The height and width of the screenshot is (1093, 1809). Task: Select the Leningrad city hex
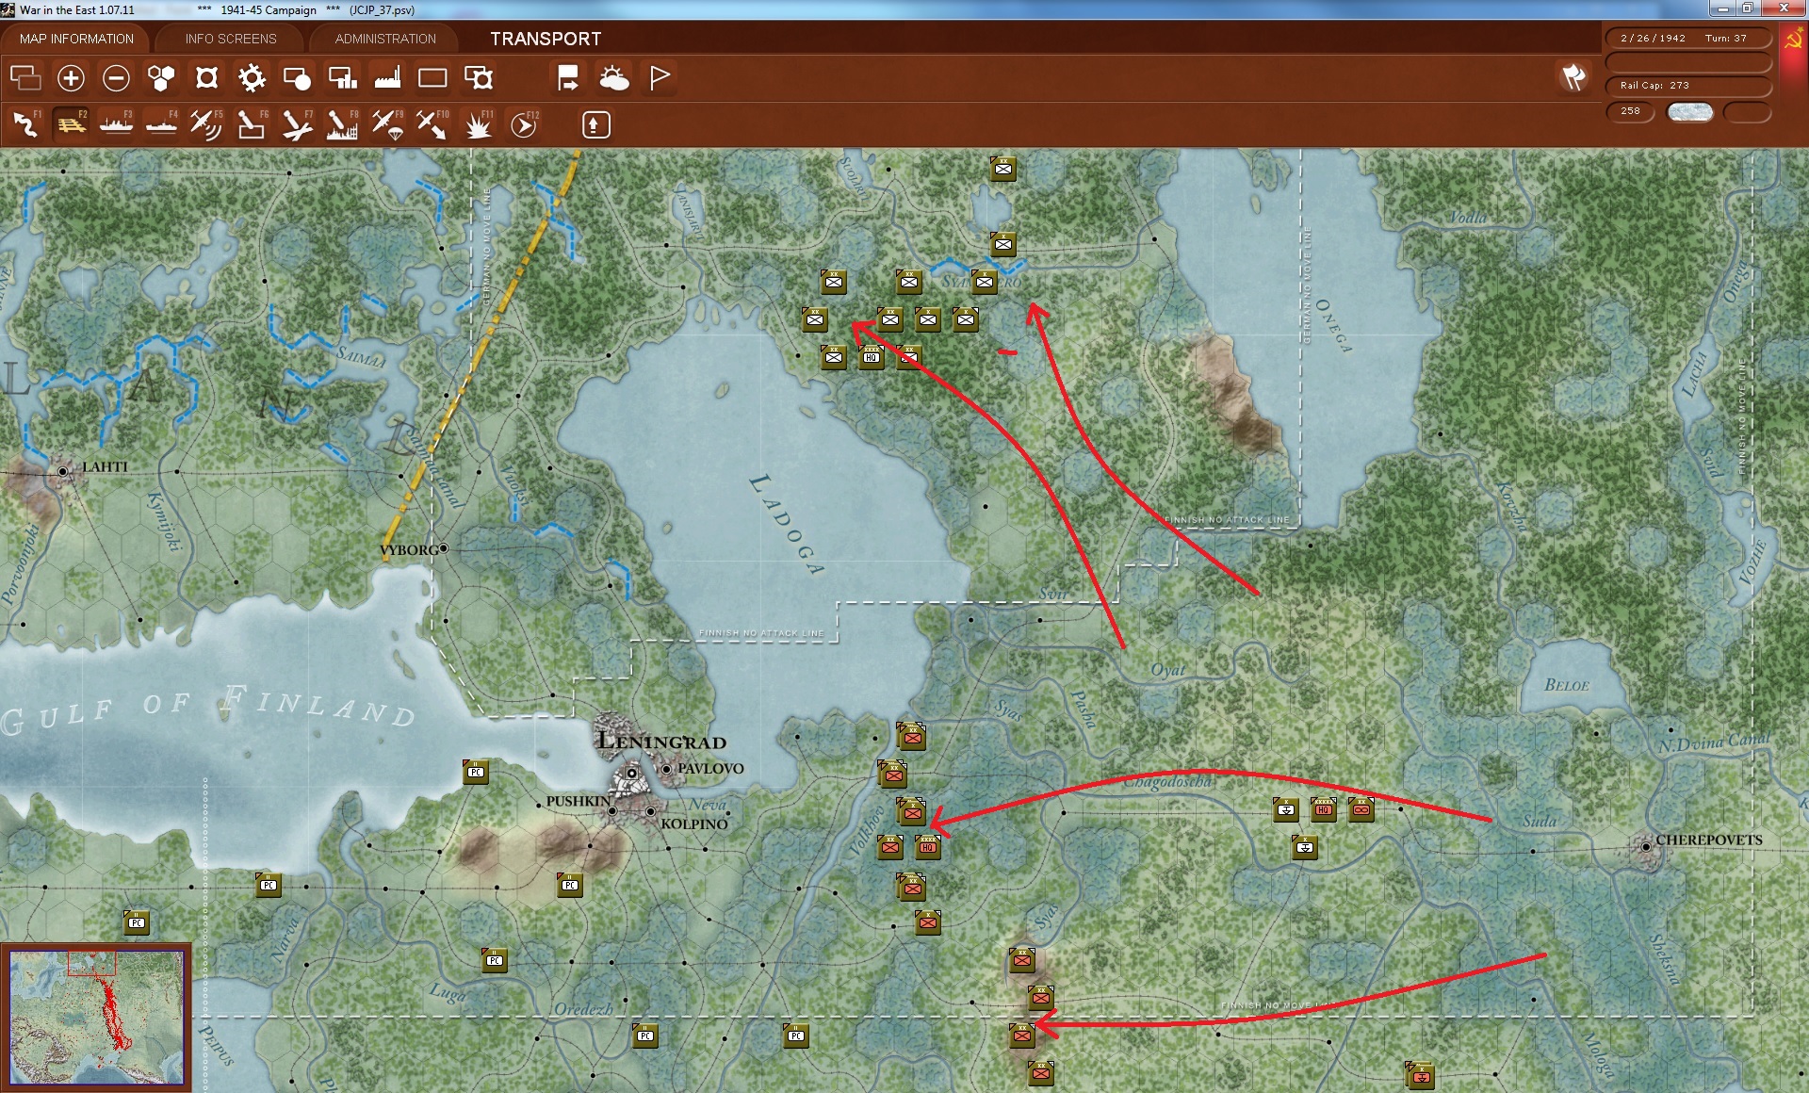(631, 774)
